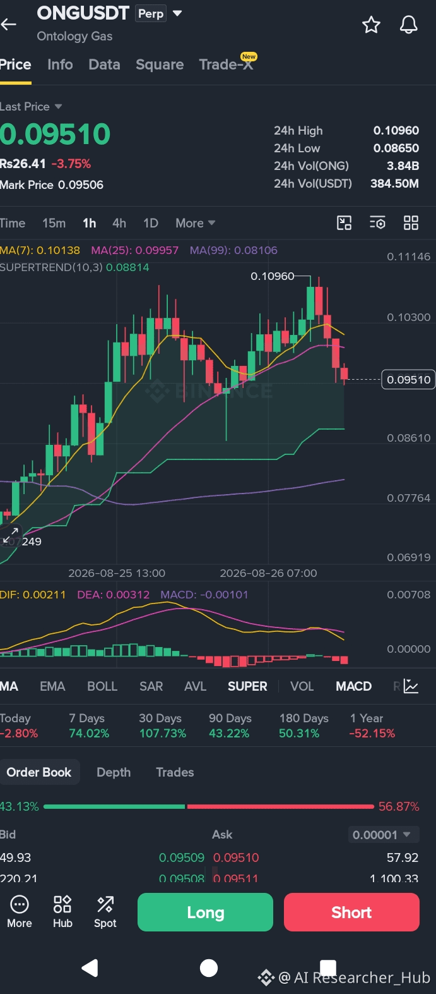This screenshot has height=994, width=436.
Task: Open the indicator chart settings icon beside MACD
Action: coord(411,686)
